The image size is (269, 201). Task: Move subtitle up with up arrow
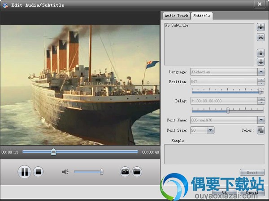coord(261,53)
